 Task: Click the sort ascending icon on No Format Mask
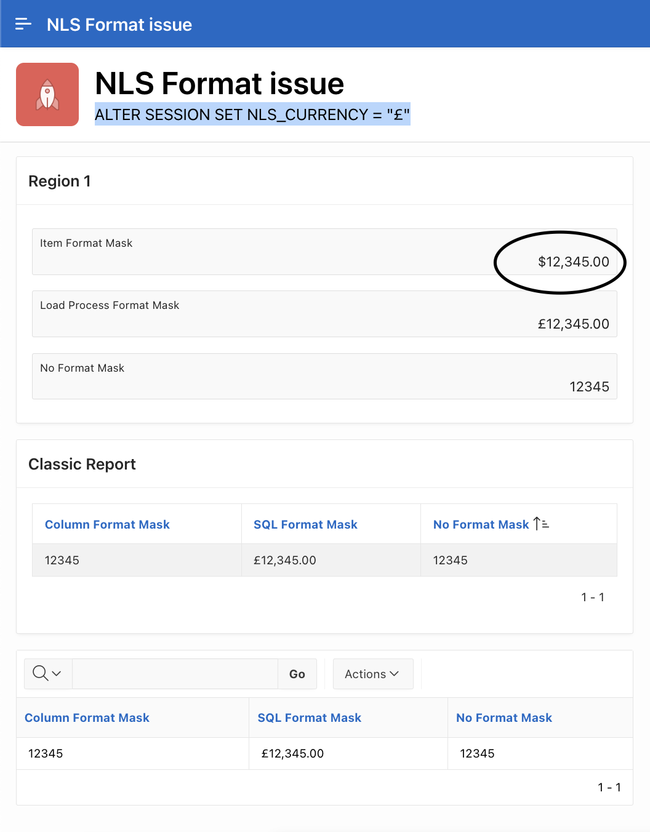pos(541,524)
